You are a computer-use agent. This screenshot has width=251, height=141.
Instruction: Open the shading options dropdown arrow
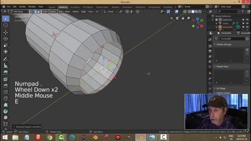point(204,12)
